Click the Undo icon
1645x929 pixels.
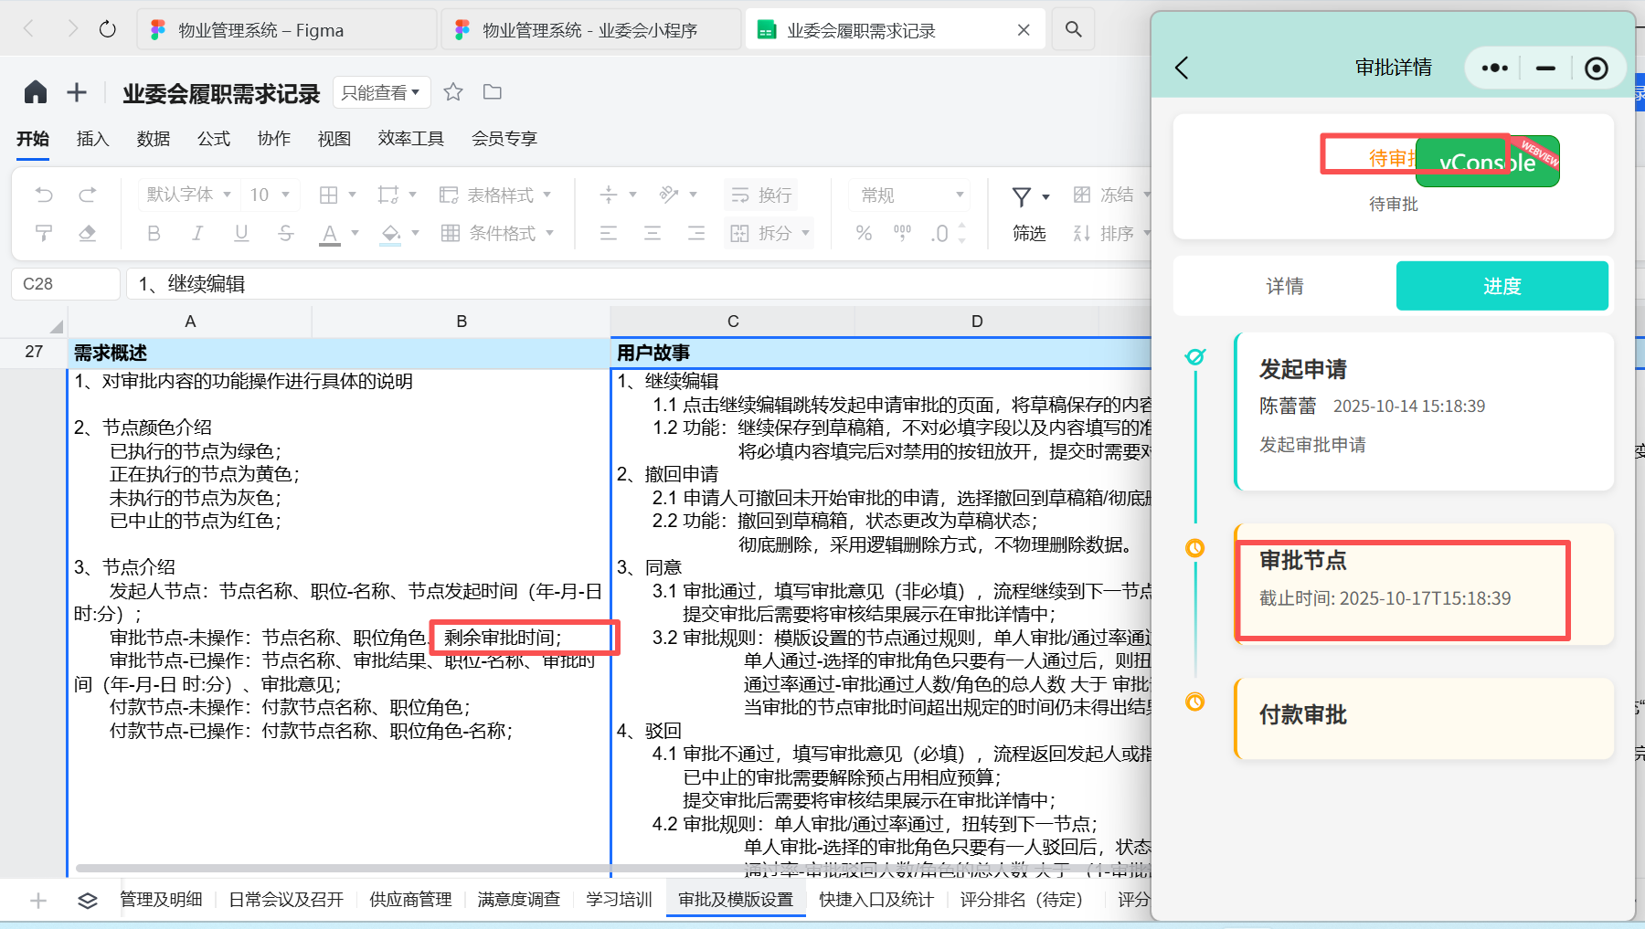43,195
